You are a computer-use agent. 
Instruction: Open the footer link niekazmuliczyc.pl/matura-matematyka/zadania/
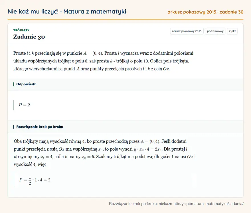point(201,204)
